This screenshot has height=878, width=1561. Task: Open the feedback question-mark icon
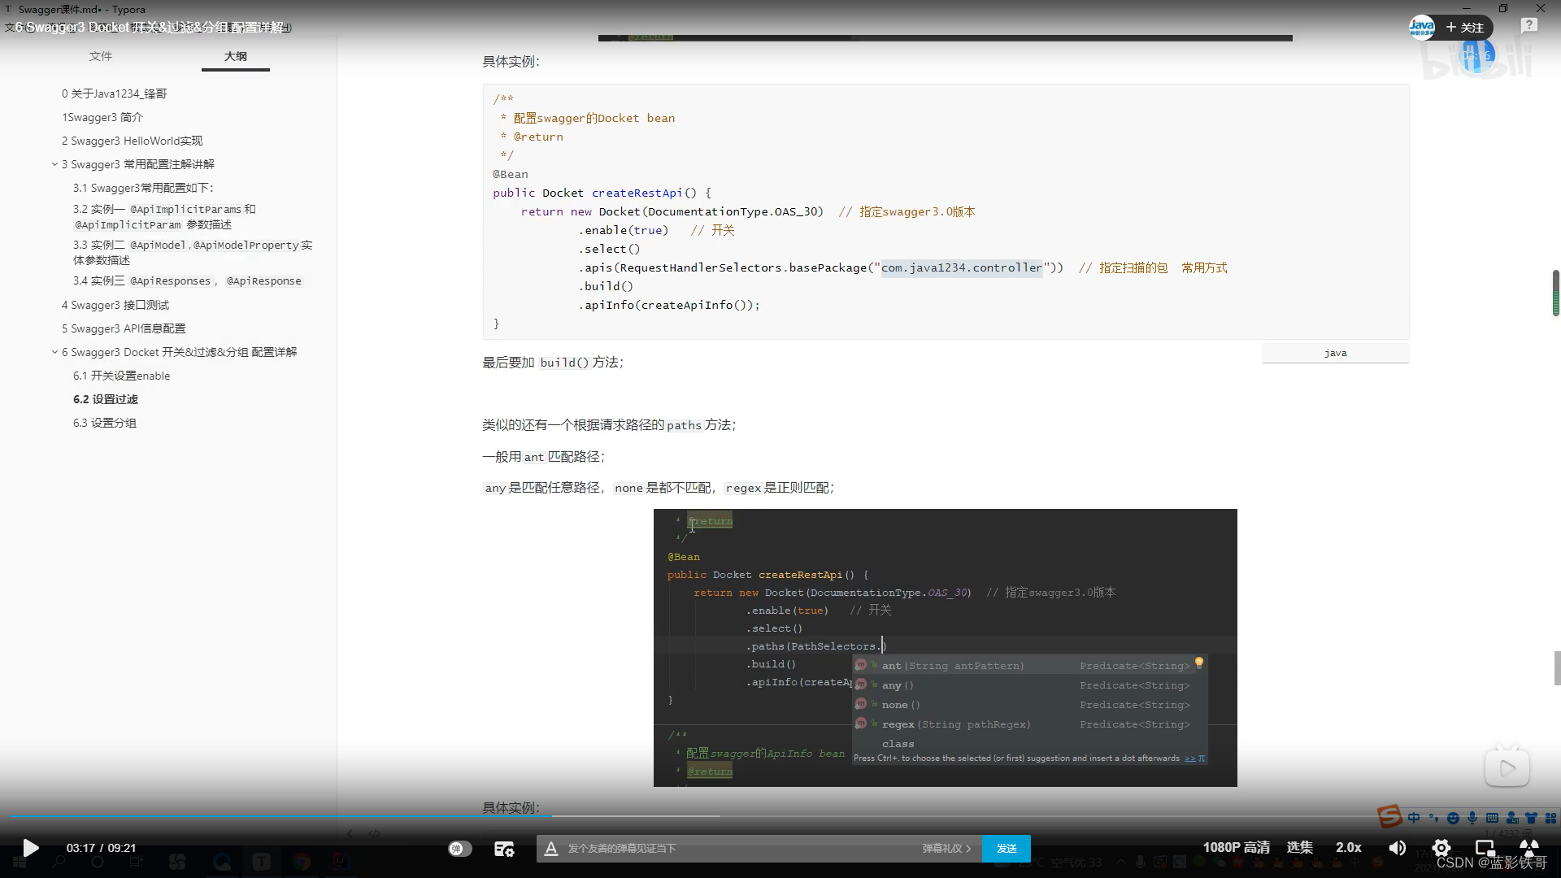tap(1529, 26)
